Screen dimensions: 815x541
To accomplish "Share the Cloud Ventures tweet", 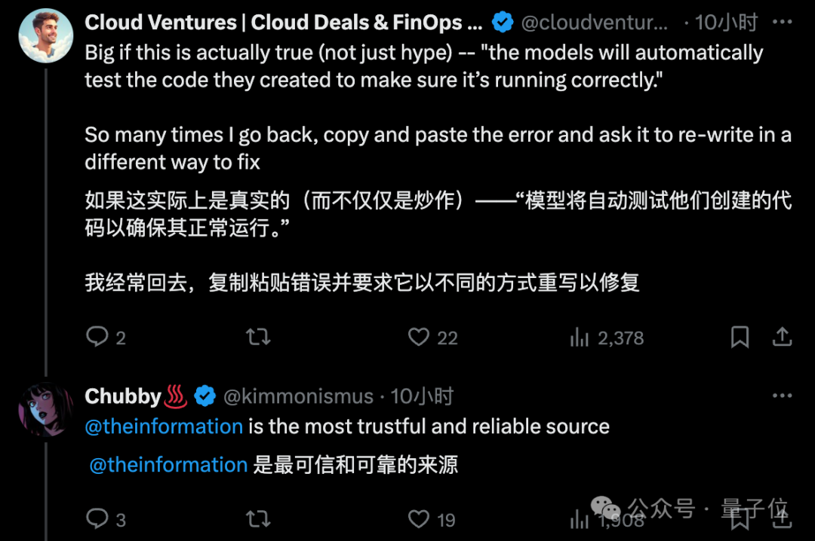I will 782,338.
